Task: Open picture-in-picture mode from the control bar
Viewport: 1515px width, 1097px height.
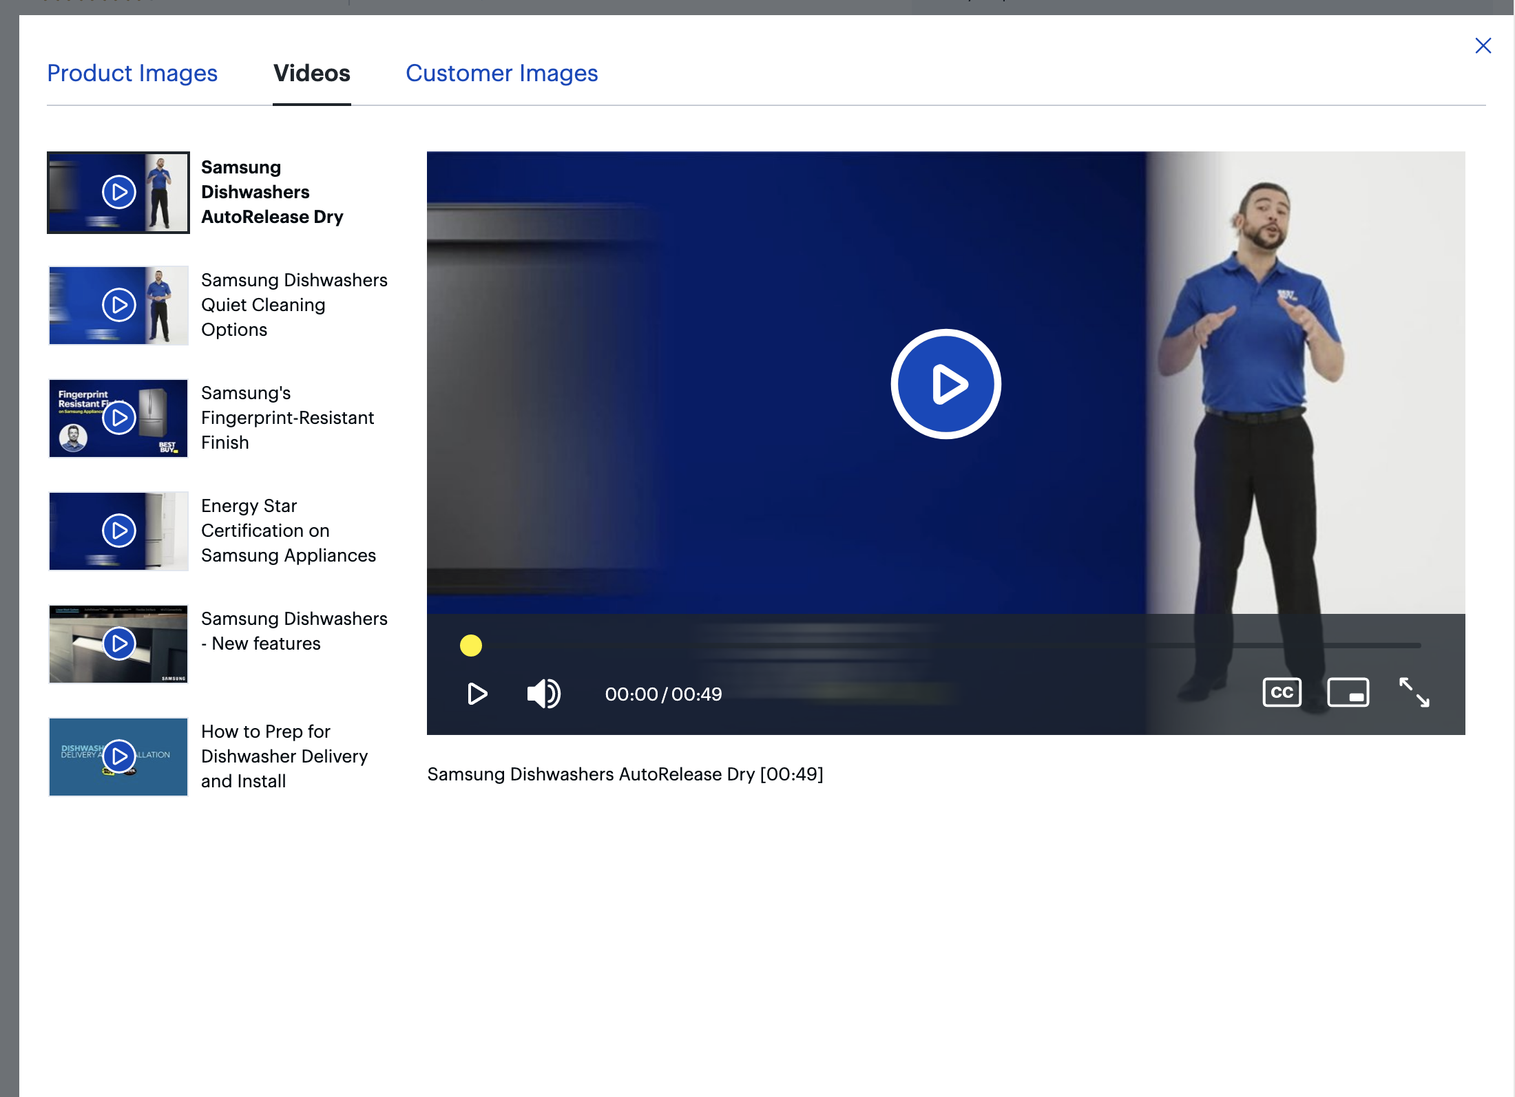Action: tap(1348, 692)
